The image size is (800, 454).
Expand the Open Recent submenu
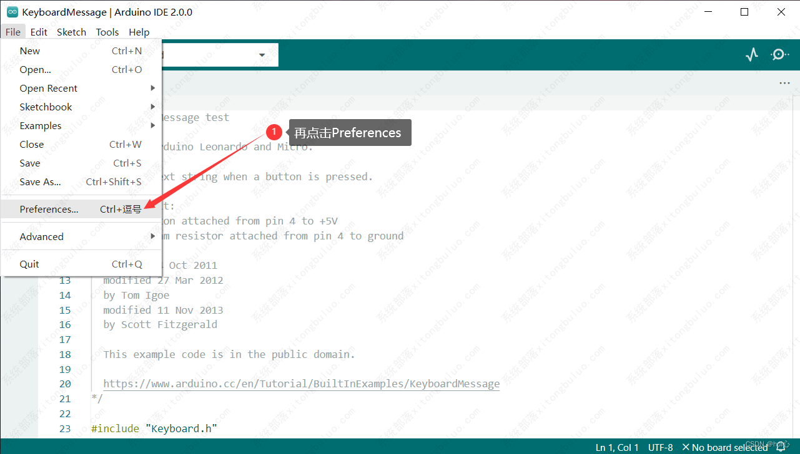point(49,88)
